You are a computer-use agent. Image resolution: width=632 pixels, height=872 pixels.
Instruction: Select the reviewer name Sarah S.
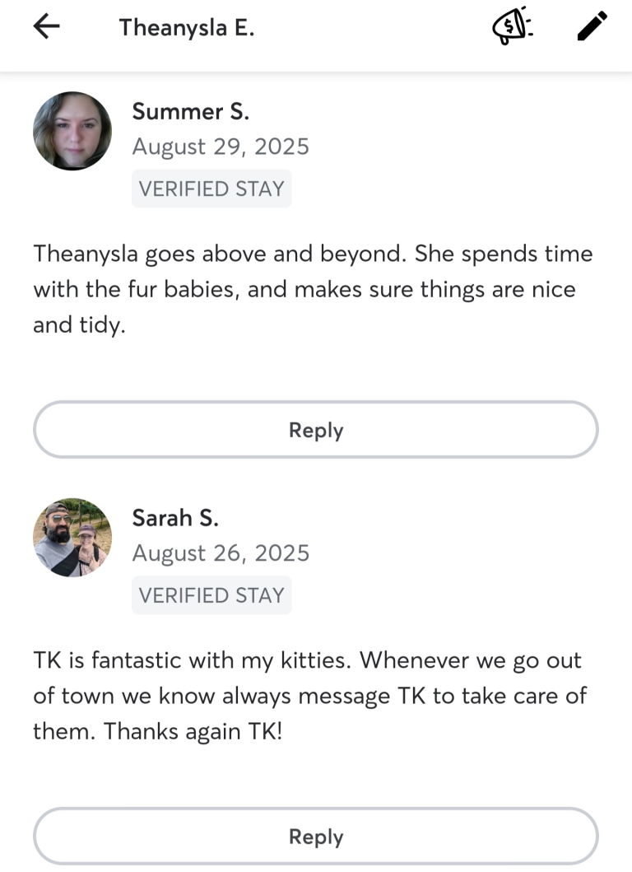click(x=175, y=518)
